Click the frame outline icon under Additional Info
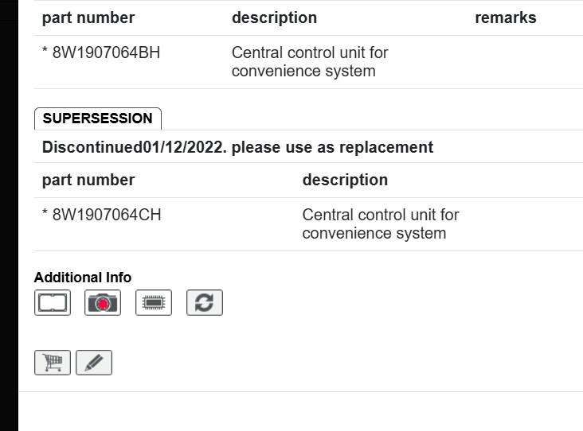The width and height of the screenshot is (583, 431). (x=53, y=302)
